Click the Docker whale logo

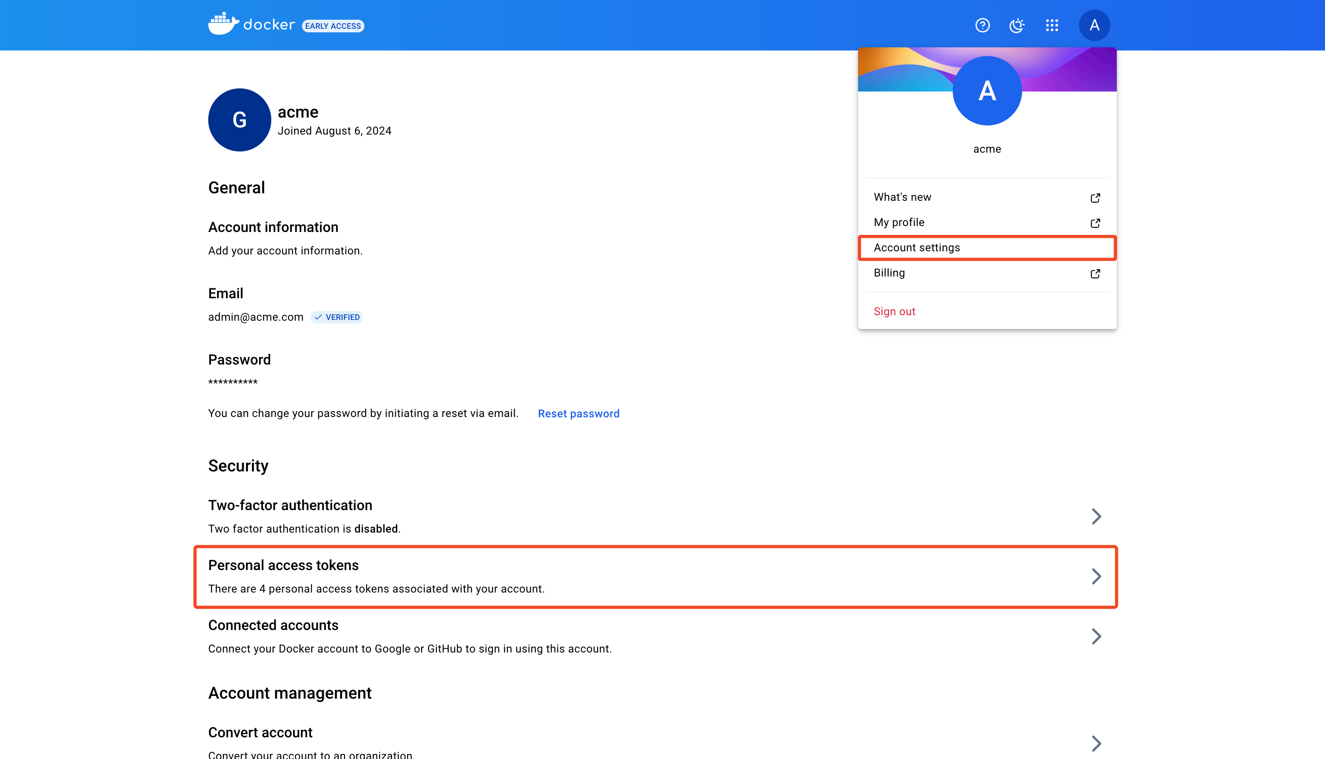coord(224,24)
